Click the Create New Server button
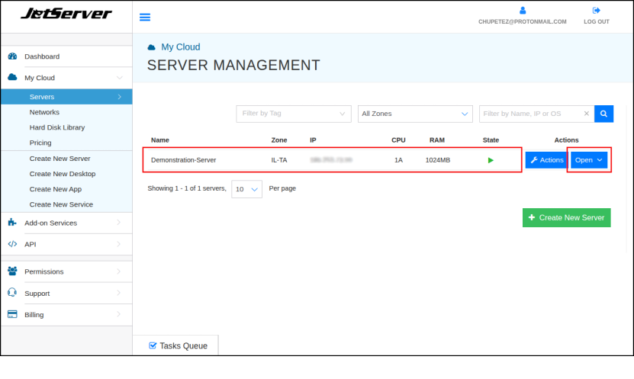Viewport: 634px width, 379px height. [566, 217]
